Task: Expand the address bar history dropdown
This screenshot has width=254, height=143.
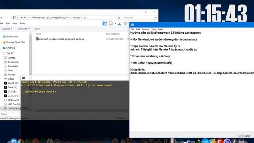Action: 115,17
